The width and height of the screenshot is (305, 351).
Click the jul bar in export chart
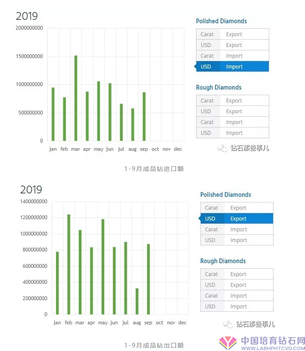point(126,278)
